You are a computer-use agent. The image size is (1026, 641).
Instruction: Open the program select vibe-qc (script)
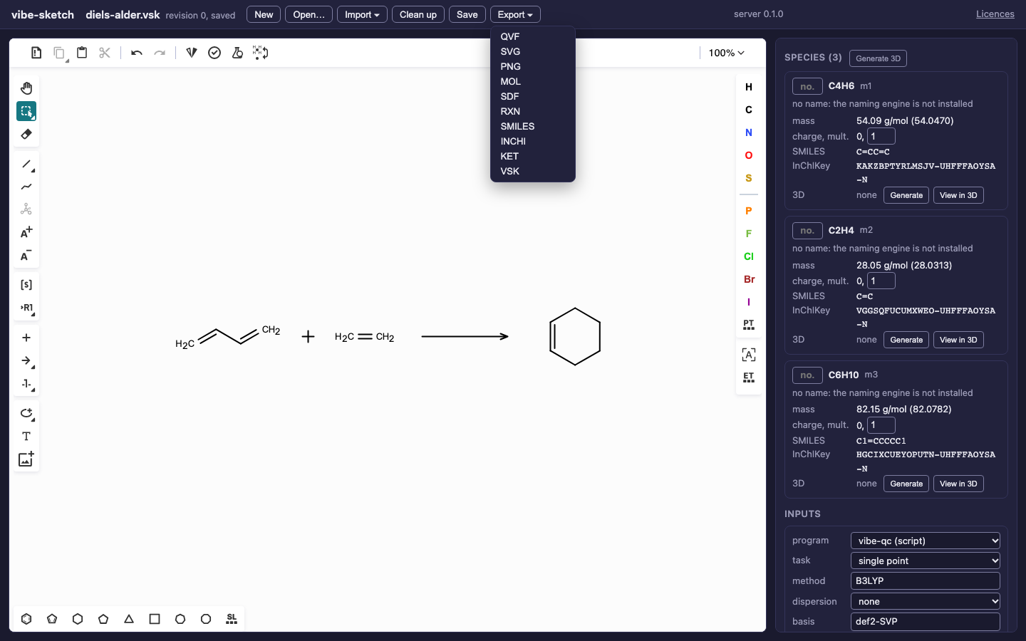925,541
